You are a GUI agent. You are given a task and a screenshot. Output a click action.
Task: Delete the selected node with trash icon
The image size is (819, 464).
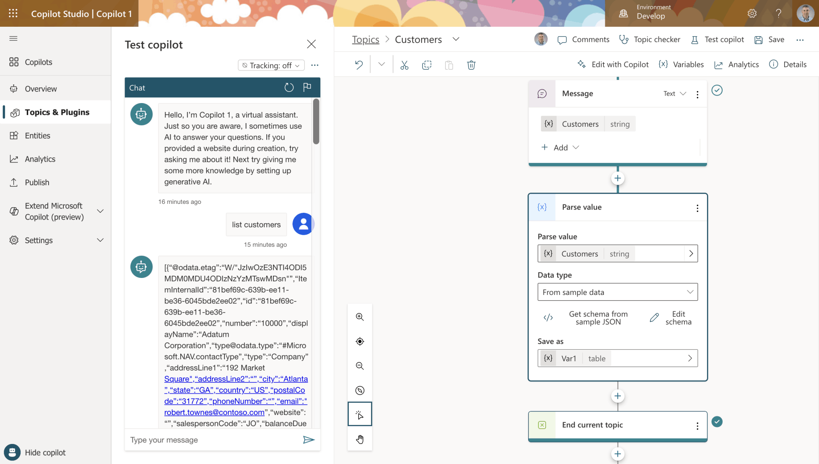coord(471,65)
